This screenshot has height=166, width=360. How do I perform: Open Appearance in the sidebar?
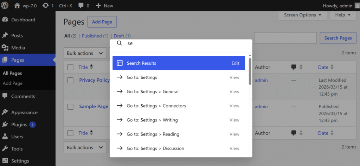pos(24,112)
